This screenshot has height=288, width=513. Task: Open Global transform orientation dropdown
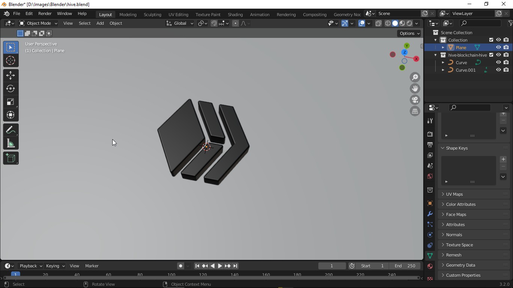coord(180,23)
